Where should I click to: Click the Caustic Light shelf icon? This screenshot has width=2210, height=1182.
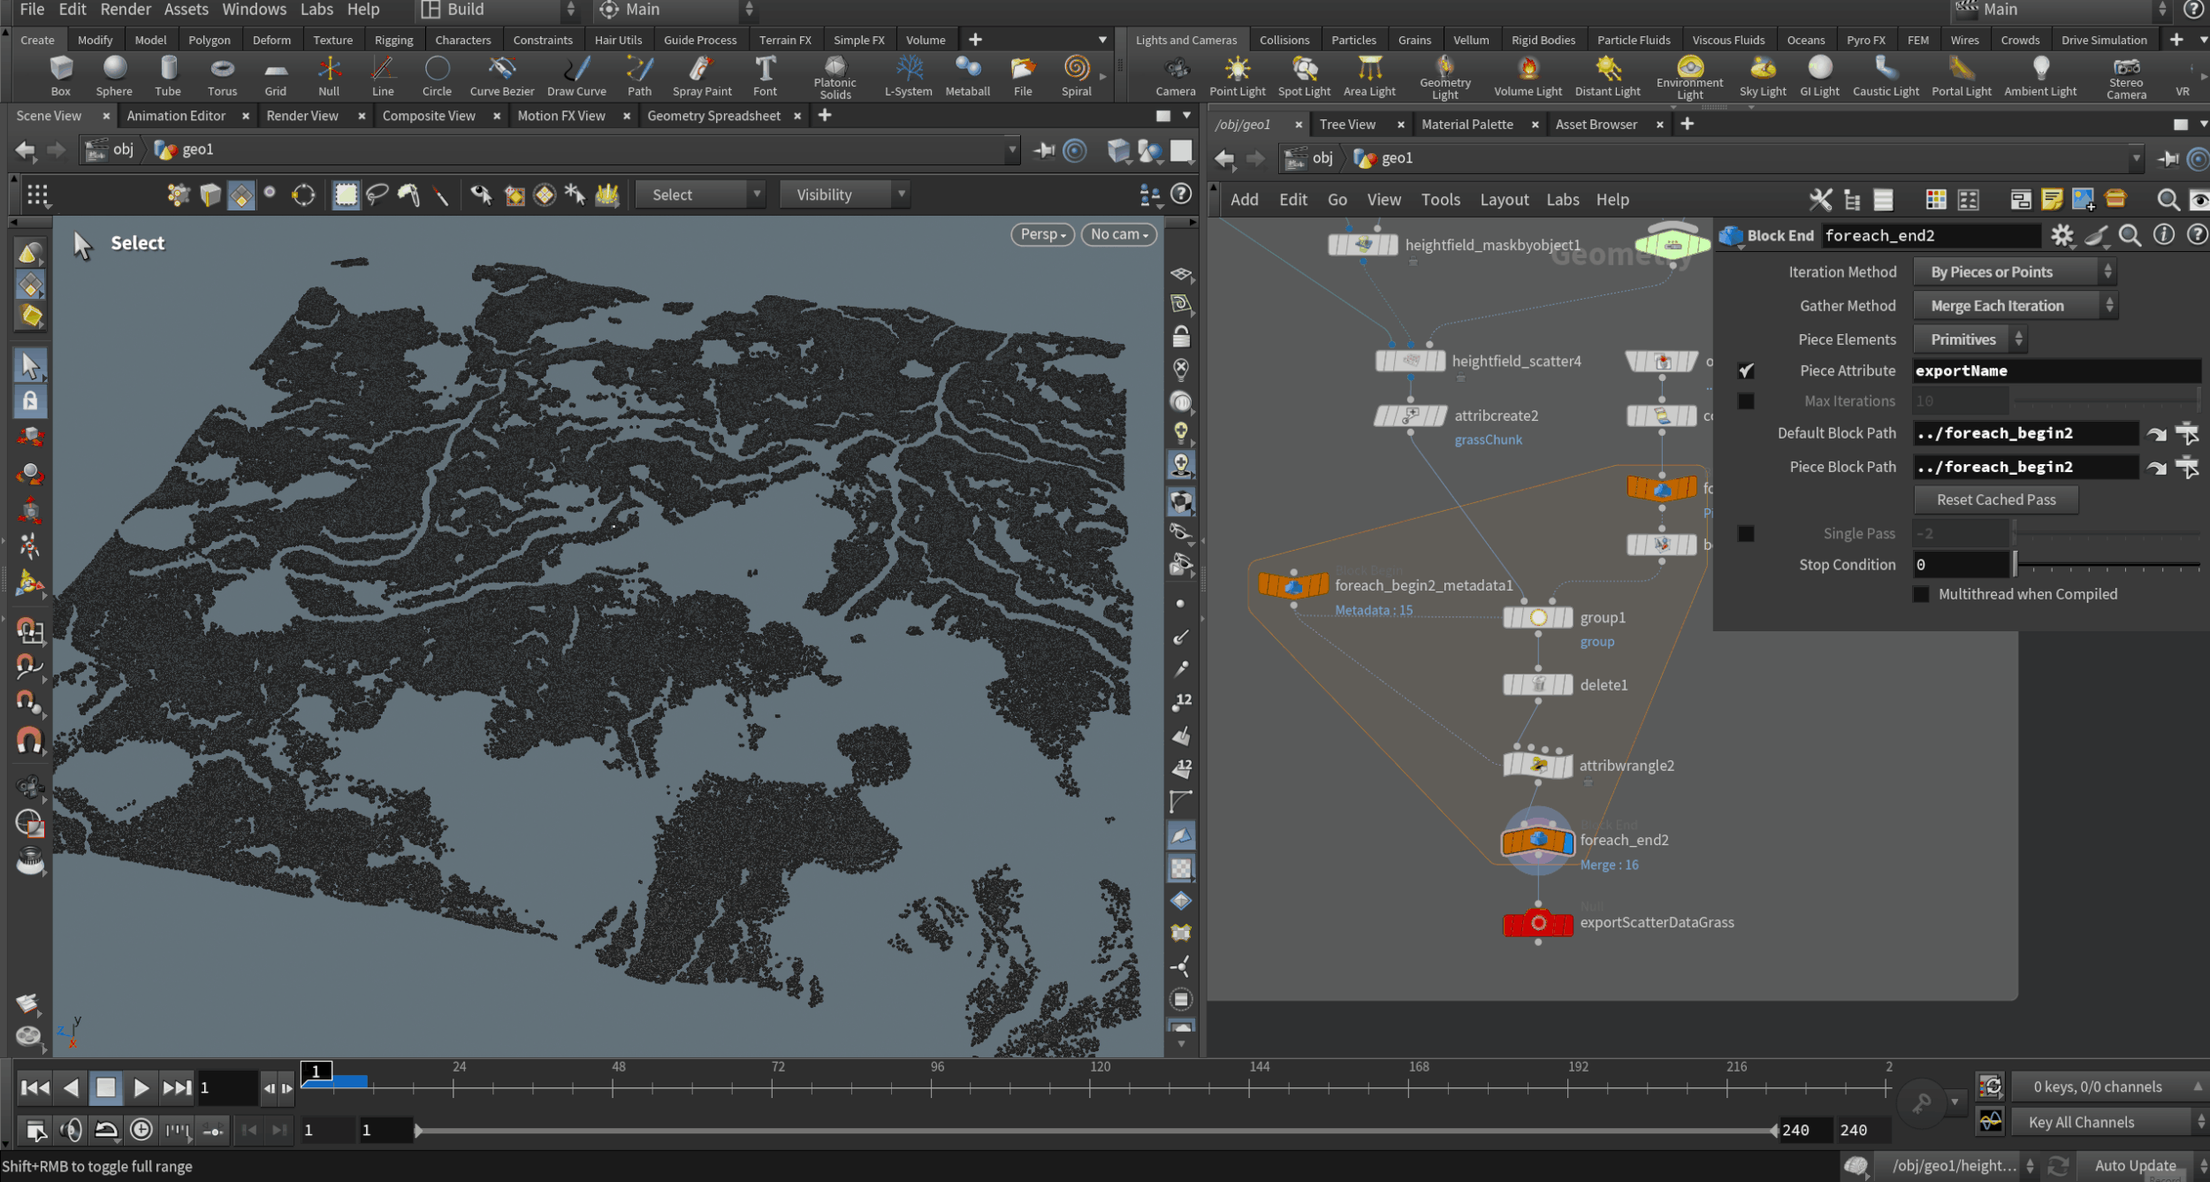click(x=1886, y=75)
